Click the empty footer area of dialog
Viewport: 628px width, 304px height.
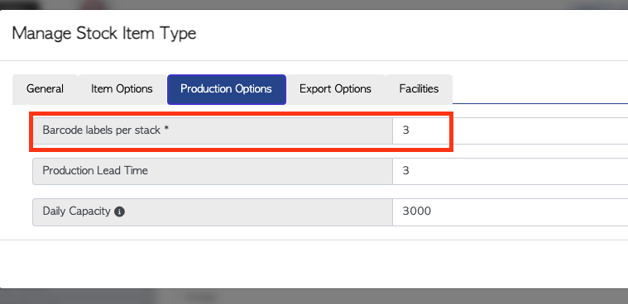tap(314, 264)
